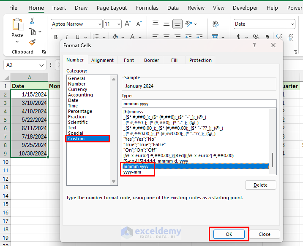Click the Orientation text angle icon
The width and height of the screenshot is (303, 246).
[188, 24]
